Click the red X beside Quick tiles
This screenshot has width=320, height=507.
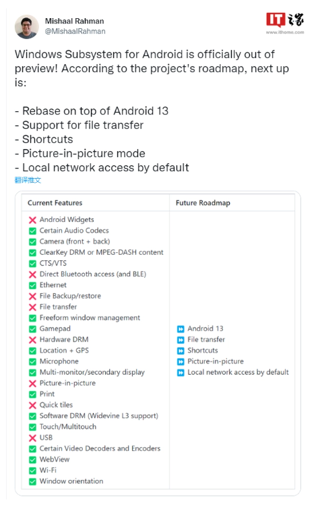(x=32, y=405)
